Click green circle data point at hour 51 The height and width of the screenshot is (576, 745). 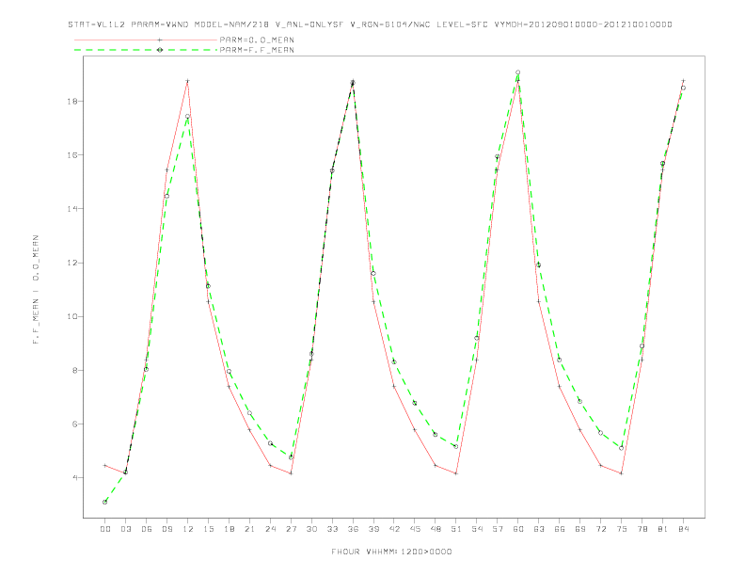pos(456,446)
